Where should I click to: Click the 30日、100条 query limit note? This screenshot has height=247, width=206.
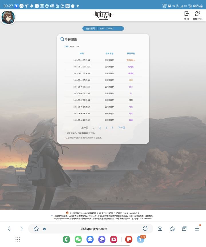(x=80, y=133)
